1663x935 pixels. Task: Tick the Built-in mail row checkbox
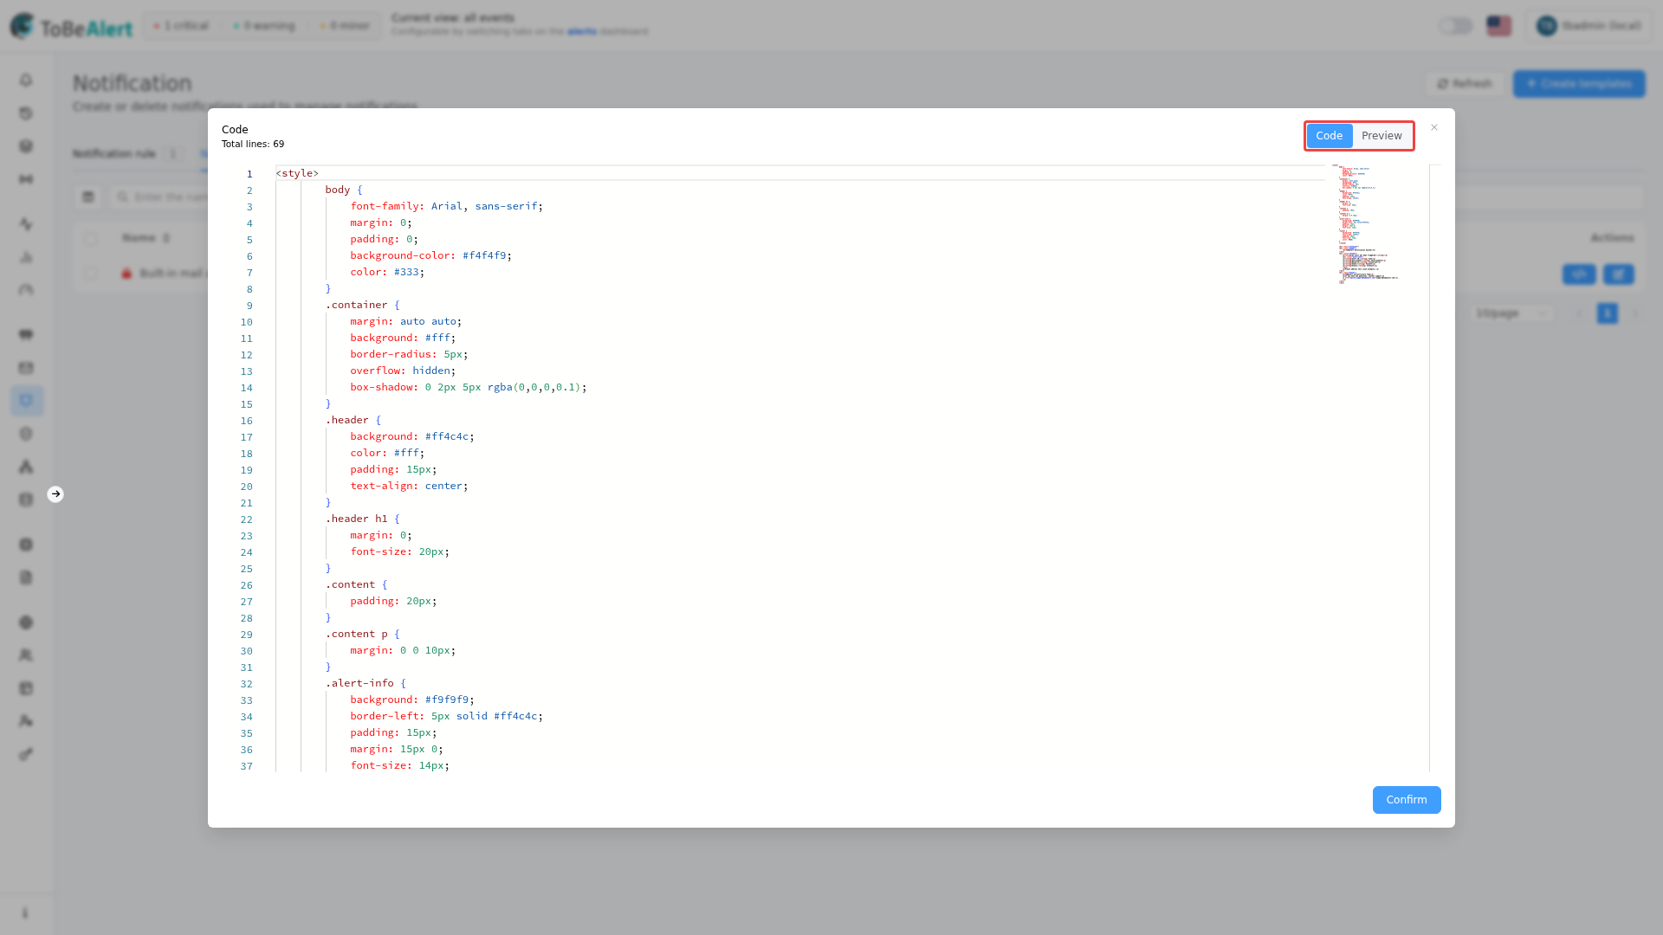(92, 274)
